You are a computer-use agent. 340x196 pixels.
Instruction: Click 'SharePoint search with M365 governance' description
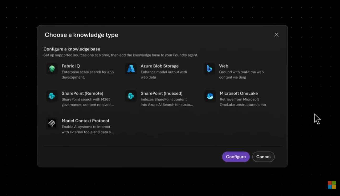pyautogui.click(x=88, y=102)
